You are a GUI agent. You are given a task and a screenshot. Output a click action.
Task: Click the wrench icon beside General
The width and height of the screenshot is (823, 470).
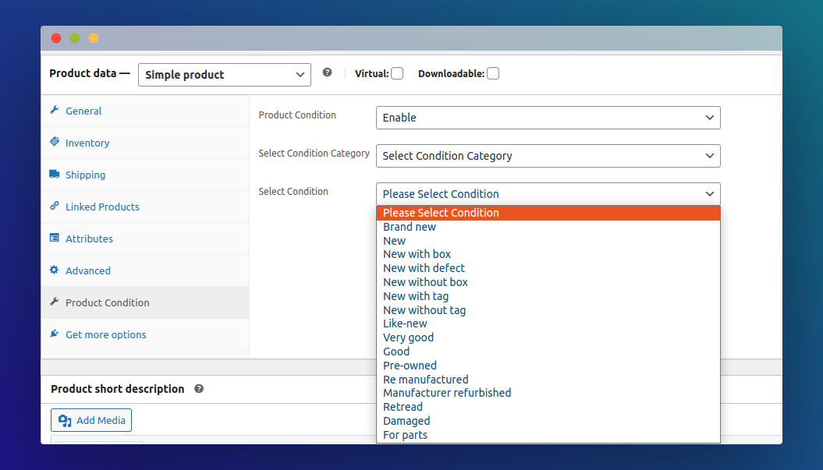tap(55, 111)
